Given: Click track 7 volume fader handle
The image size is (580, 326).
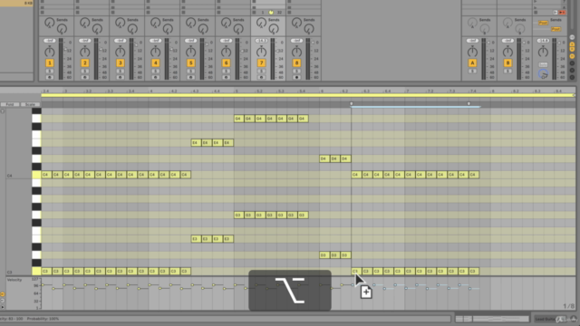Looking at the screenshot, I should pos(277,51).
